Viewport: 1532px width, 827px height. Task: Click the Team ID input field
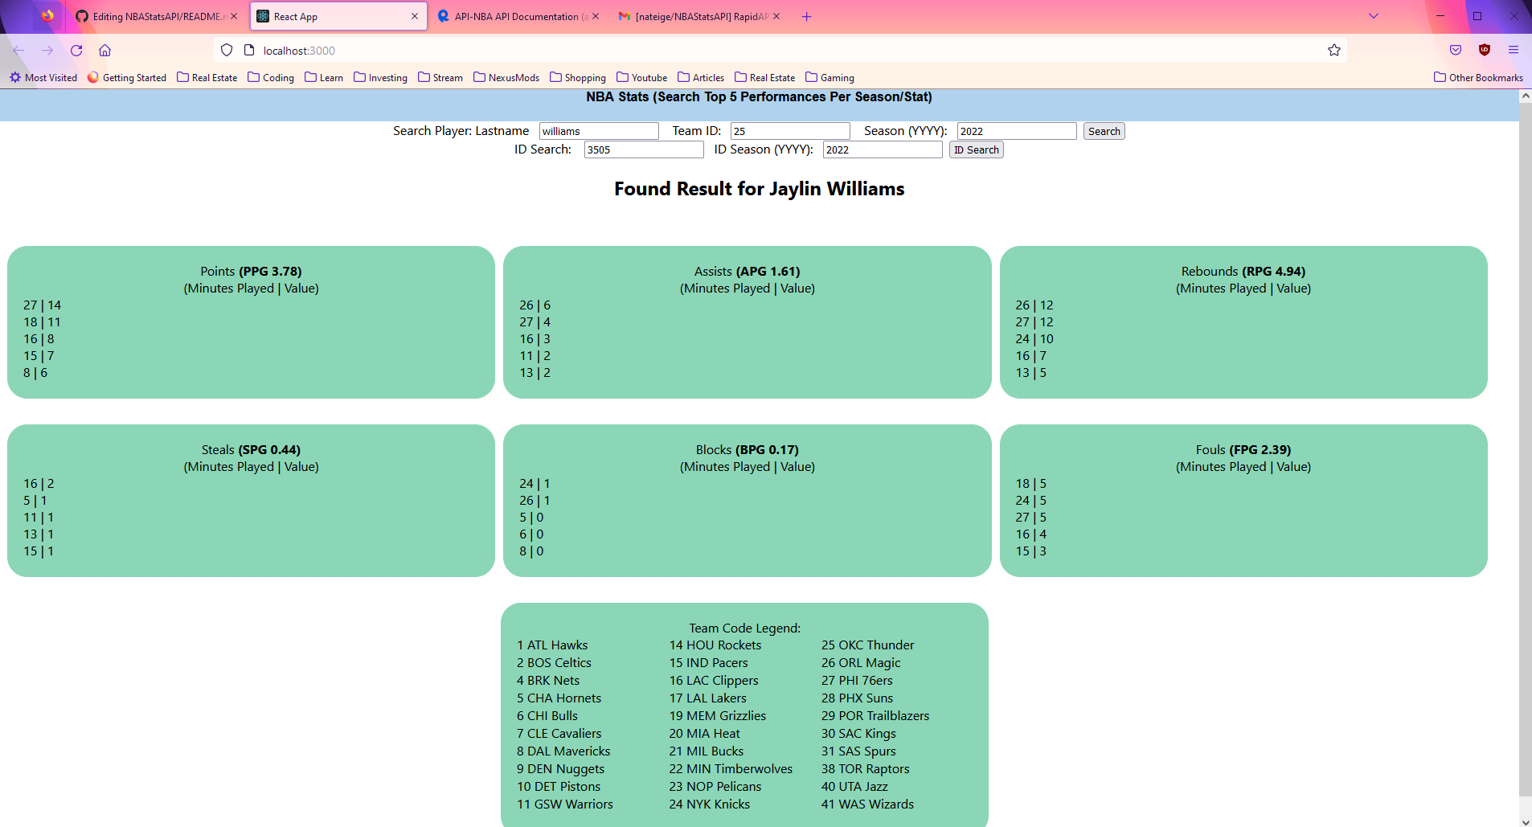[x=789, y=130]
